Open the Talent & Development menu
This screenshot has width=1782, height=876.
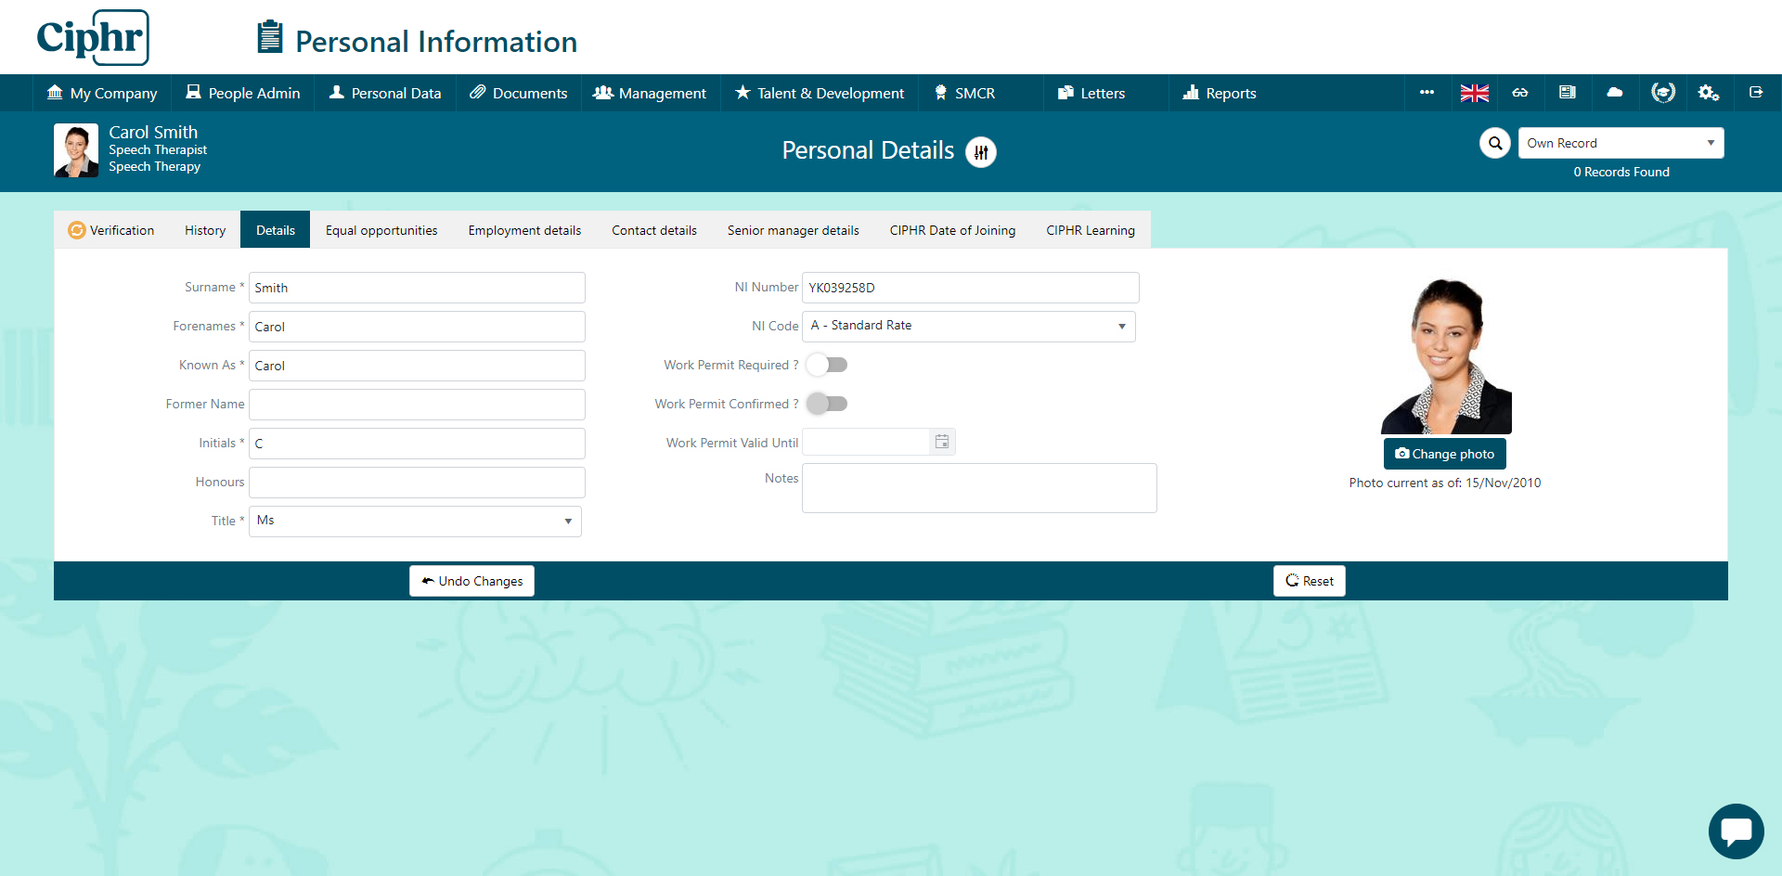point(819,93)
